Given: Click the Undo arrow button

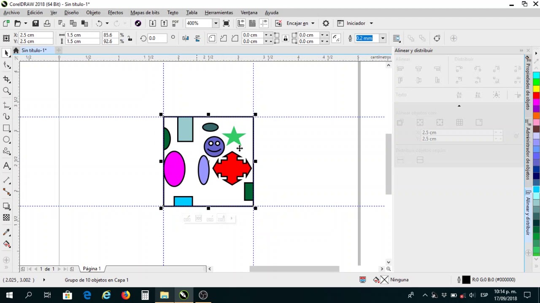Looking at the screenshot, I should (x=99, y=23).
